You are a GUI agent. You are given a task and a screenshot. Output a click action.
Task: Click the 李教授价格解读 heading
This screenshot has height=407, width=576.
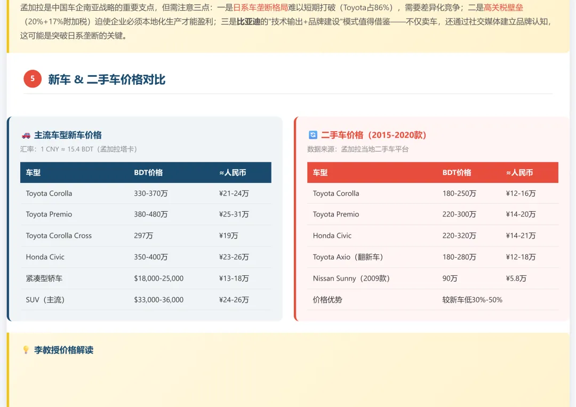64,350
